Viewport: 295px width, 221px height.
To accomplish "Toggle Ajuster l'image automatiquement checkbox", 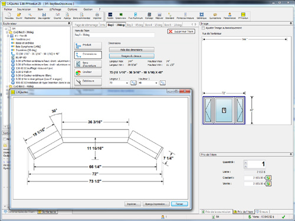I will (x=203, y=28).
